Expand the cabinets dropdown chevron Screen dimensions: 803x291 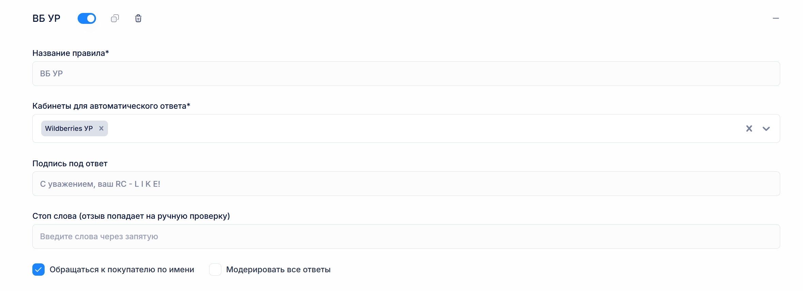point(766,128)
